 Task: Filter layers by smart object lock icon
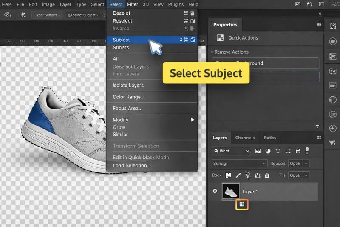pyautogui.click(x=298, y=151)
